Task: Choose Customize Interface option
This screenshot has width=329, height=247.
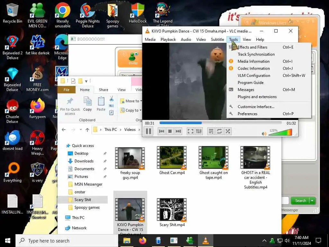Action: (269, 107)
